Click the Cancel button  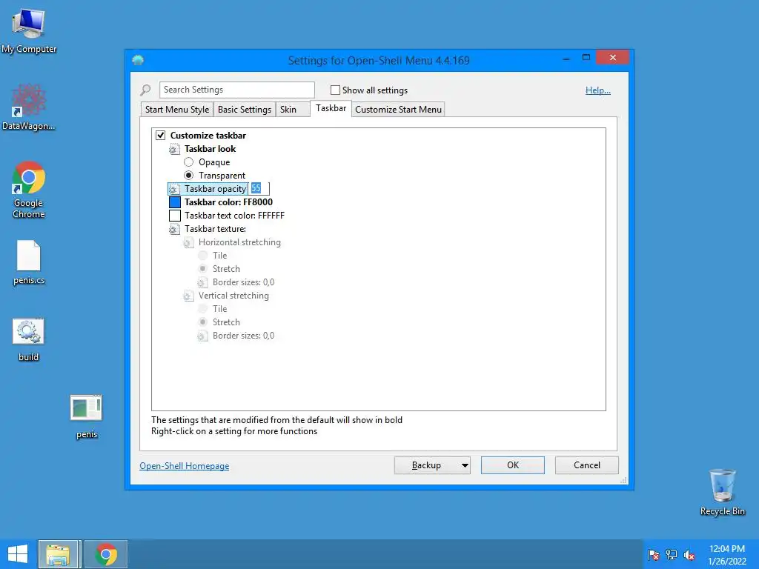pos(587,465)
